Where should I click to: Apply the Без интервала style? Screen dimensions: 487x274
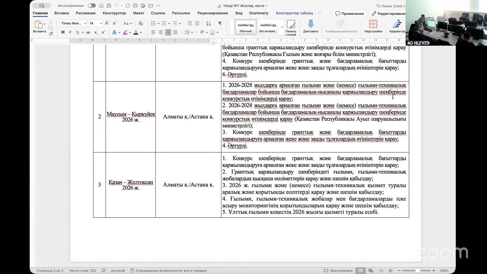[x=267, y=27]
